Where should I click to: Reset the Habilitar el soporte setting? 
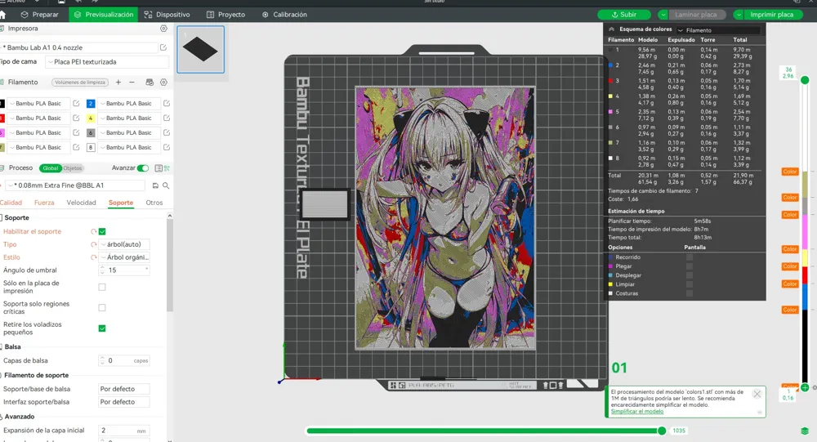[x=94, y=231]
